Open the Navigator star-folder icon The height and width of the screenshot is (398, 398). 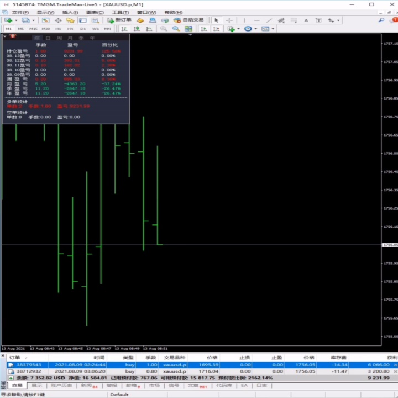click(70, 20)
